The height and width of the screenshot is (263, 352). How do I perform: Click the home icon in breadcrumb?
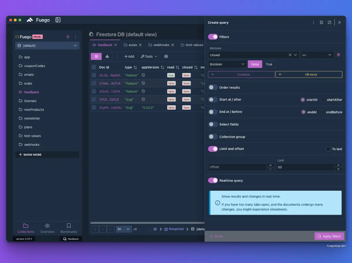(x=155, y=229)
